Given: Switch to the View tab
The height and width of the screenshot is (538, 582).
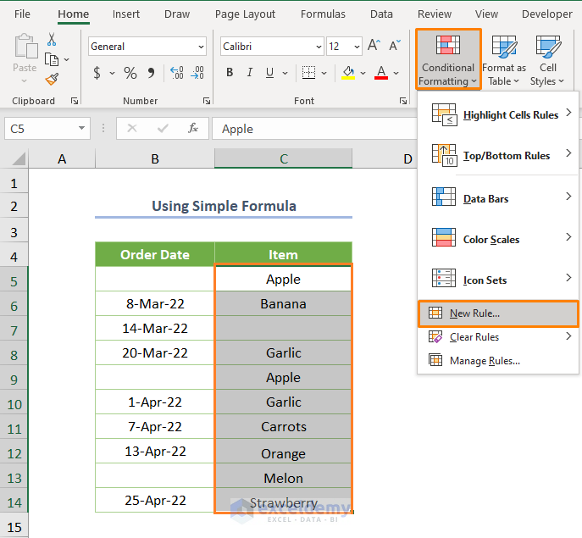Looking at the screenshot, I should [x=486, y=14].
